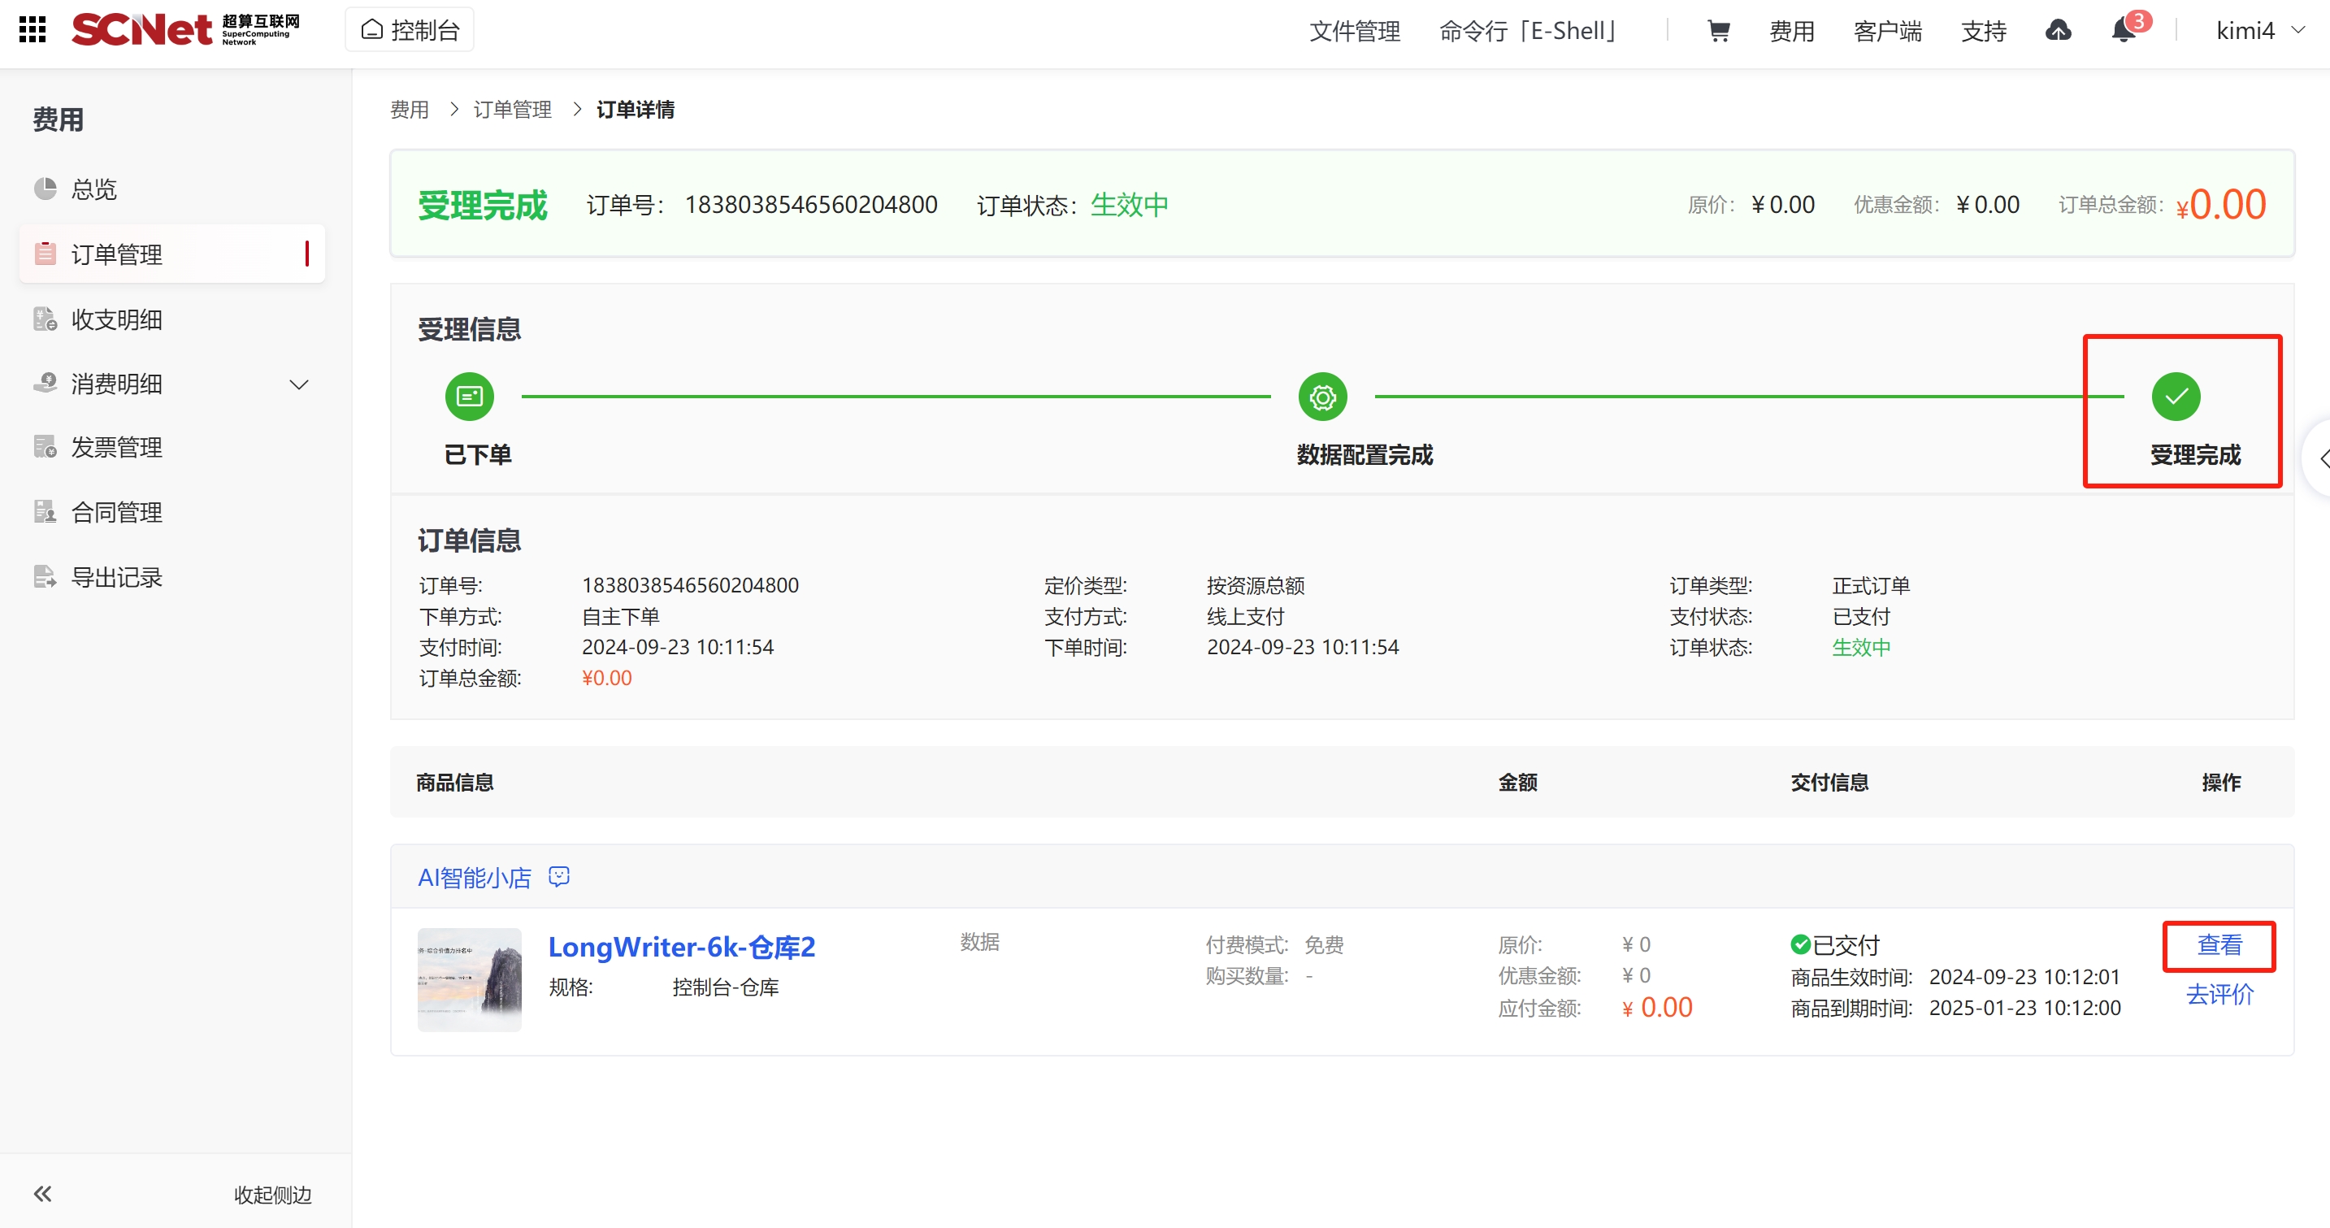Open the LongWriter-6k-仓库2 product link
The width and height of the screenshot is (2330, 1228).
pyautogui.click(x=681, y=947)
